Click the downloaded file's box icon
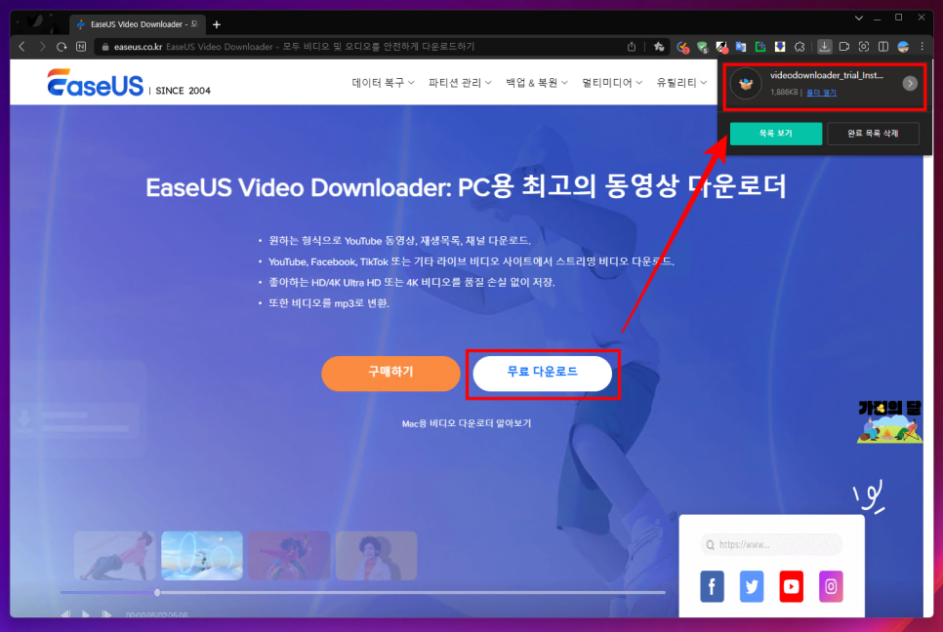The width and height of the screenshot is (943, 632). (x=747, y=84)
